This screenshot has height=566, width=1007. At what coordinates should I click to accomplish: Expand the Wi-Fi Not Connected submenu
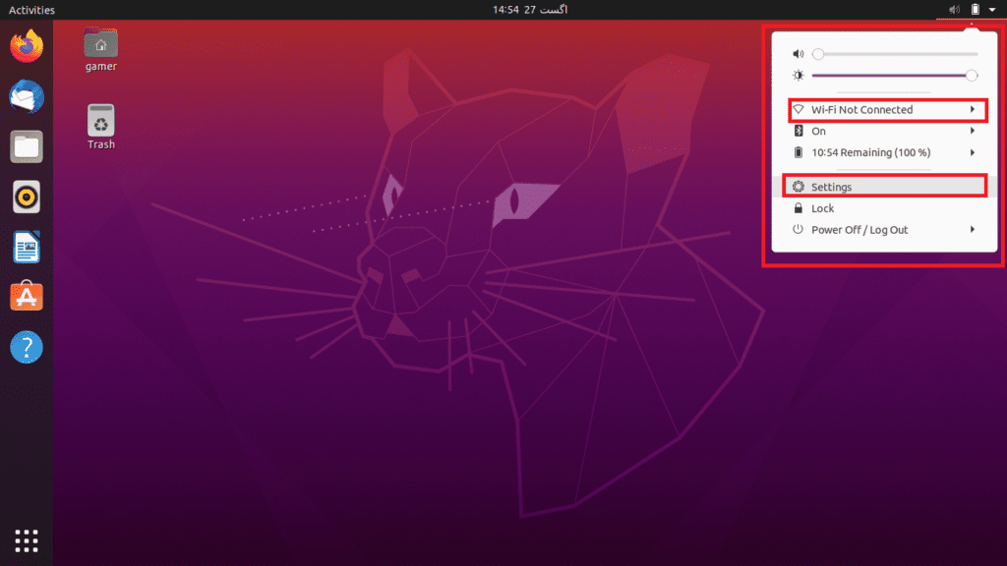tap(885, 109)
